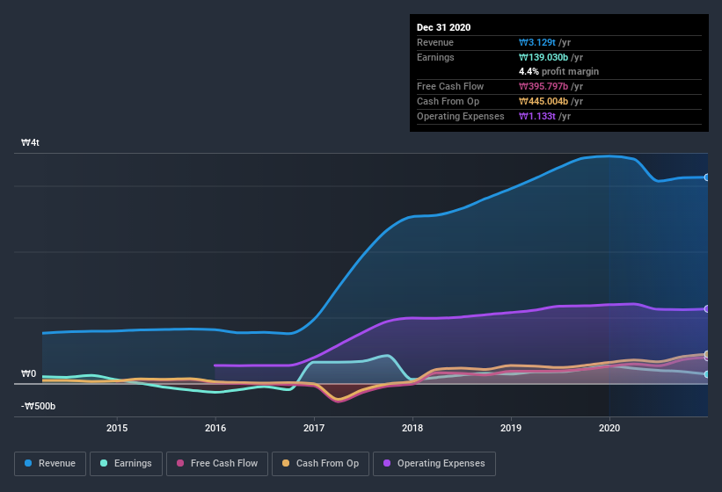This screenshot has height=492, width=722.
Task: Click the 2020 x-axis label
Action: tap(609, 428)
